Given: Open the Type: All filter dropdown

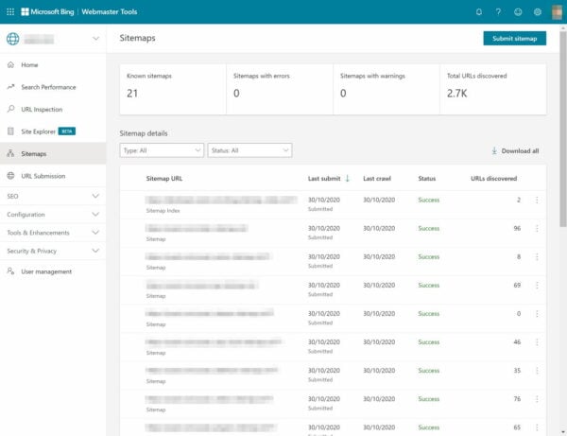Looking at the screenshot, I should (162, 150).
